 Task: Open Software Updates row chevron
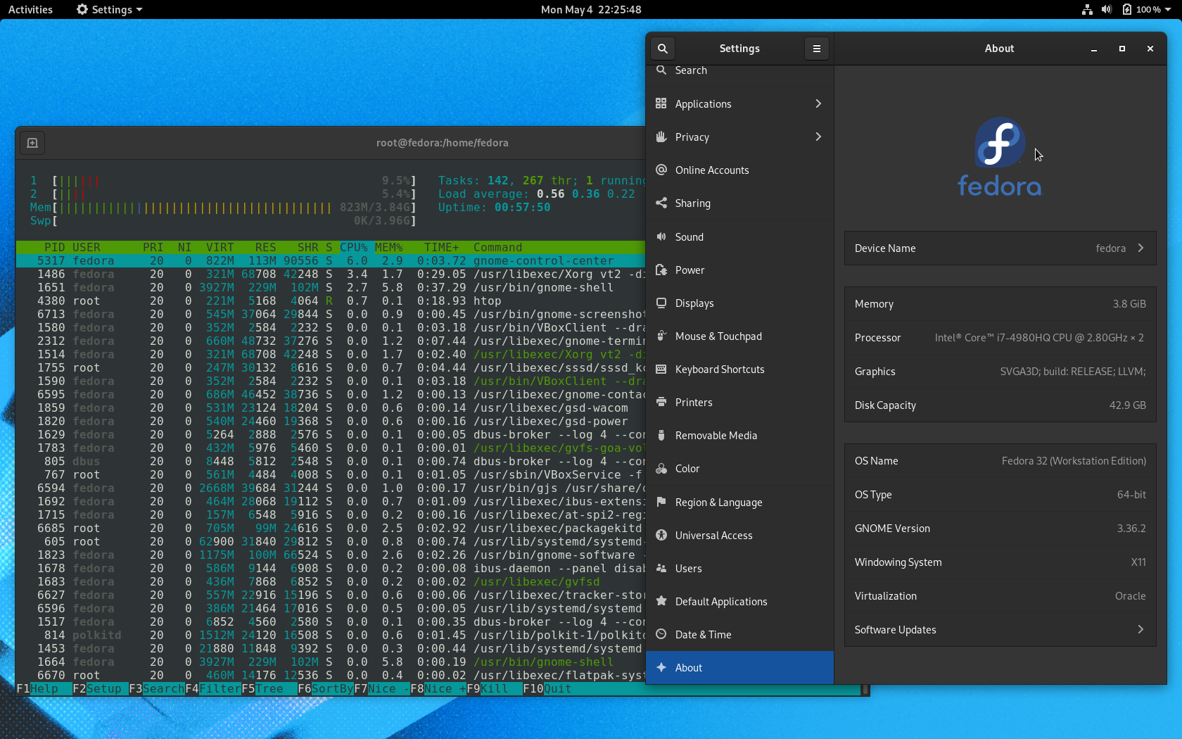pyautogui.click(x=1140, y=629)
